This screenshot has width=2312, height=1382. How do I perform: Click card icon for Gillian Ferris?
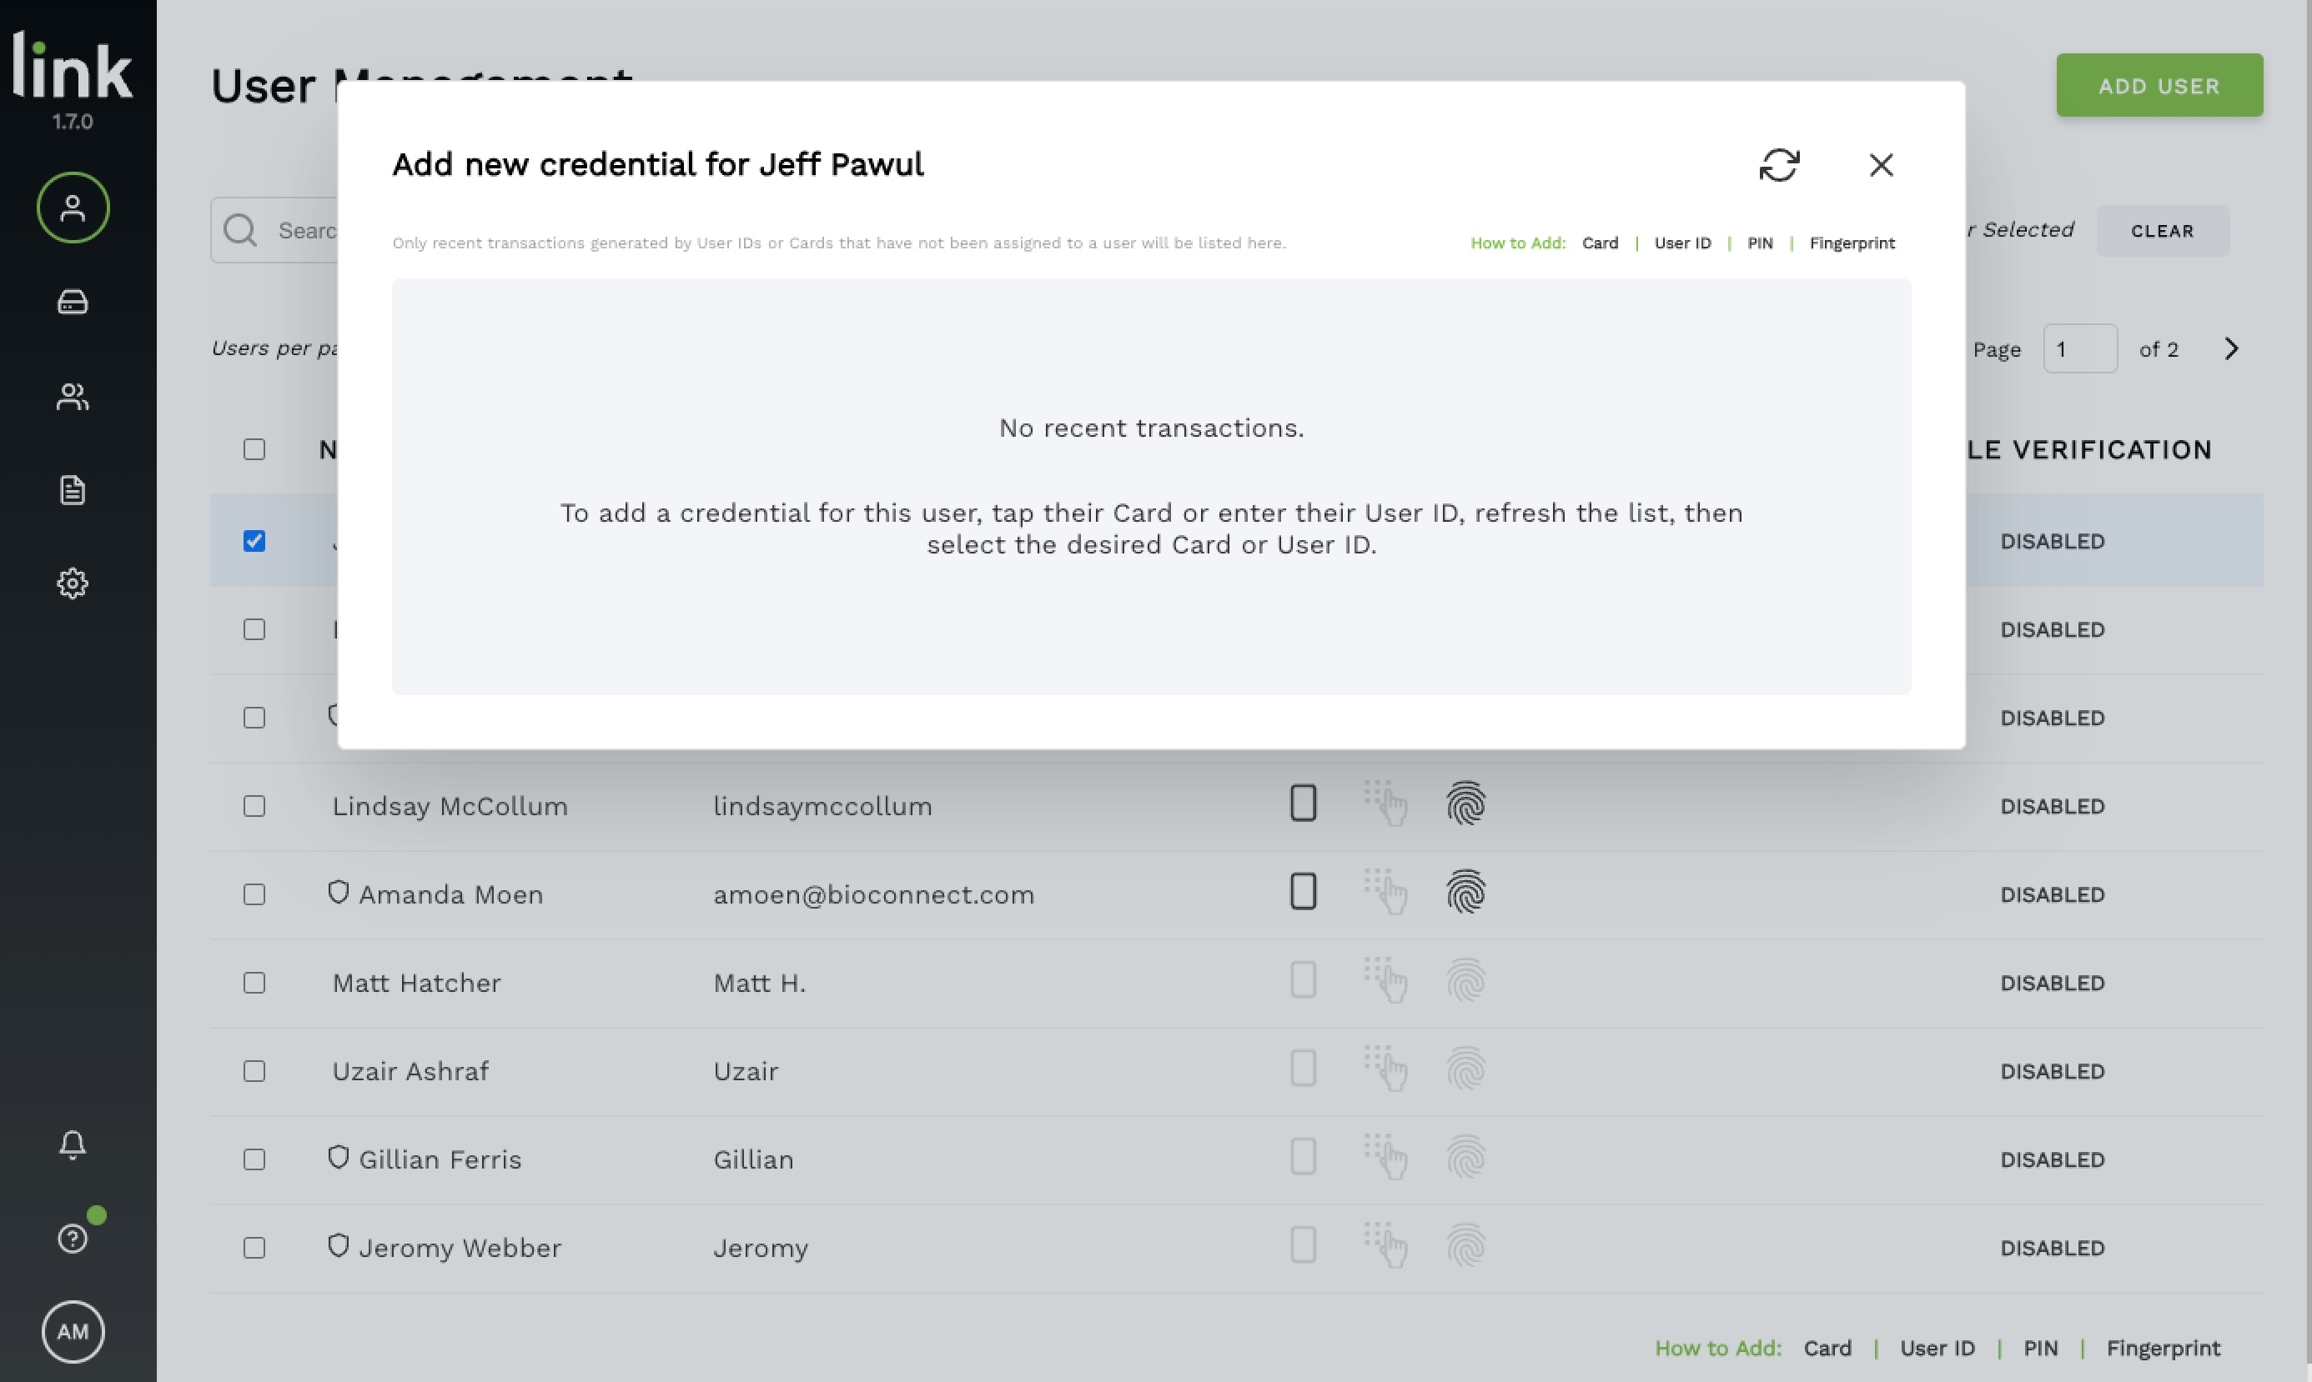pyautogui.click(x=1303, y=1157)
